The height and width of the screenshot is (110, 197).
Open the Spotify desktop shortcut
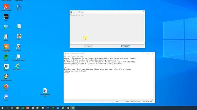coord(6,57)
